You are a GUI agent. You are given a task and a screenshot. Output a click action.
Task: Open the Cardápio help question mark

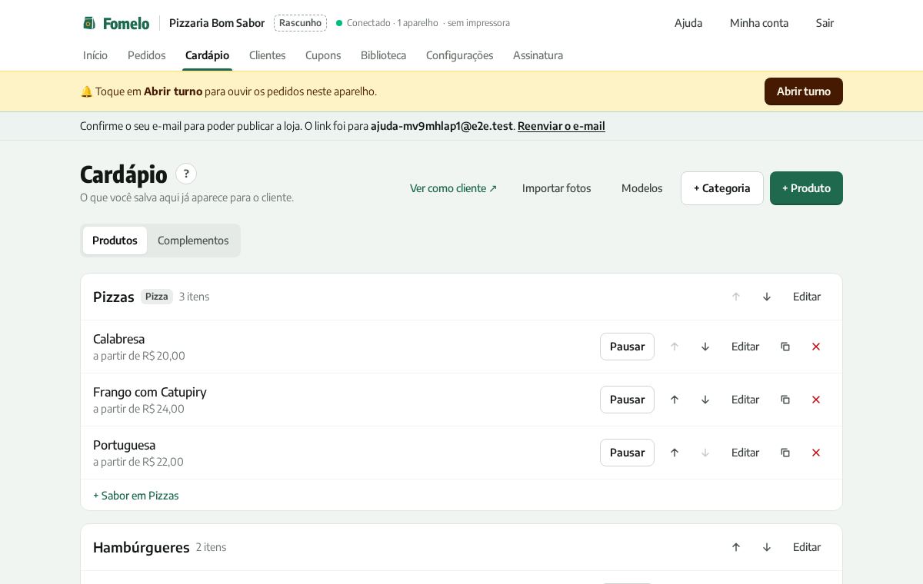[x=186, y=174]
